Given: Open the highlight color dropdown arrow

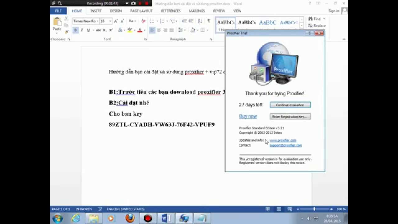Looking at the screenshot, I should click(134, 30).
